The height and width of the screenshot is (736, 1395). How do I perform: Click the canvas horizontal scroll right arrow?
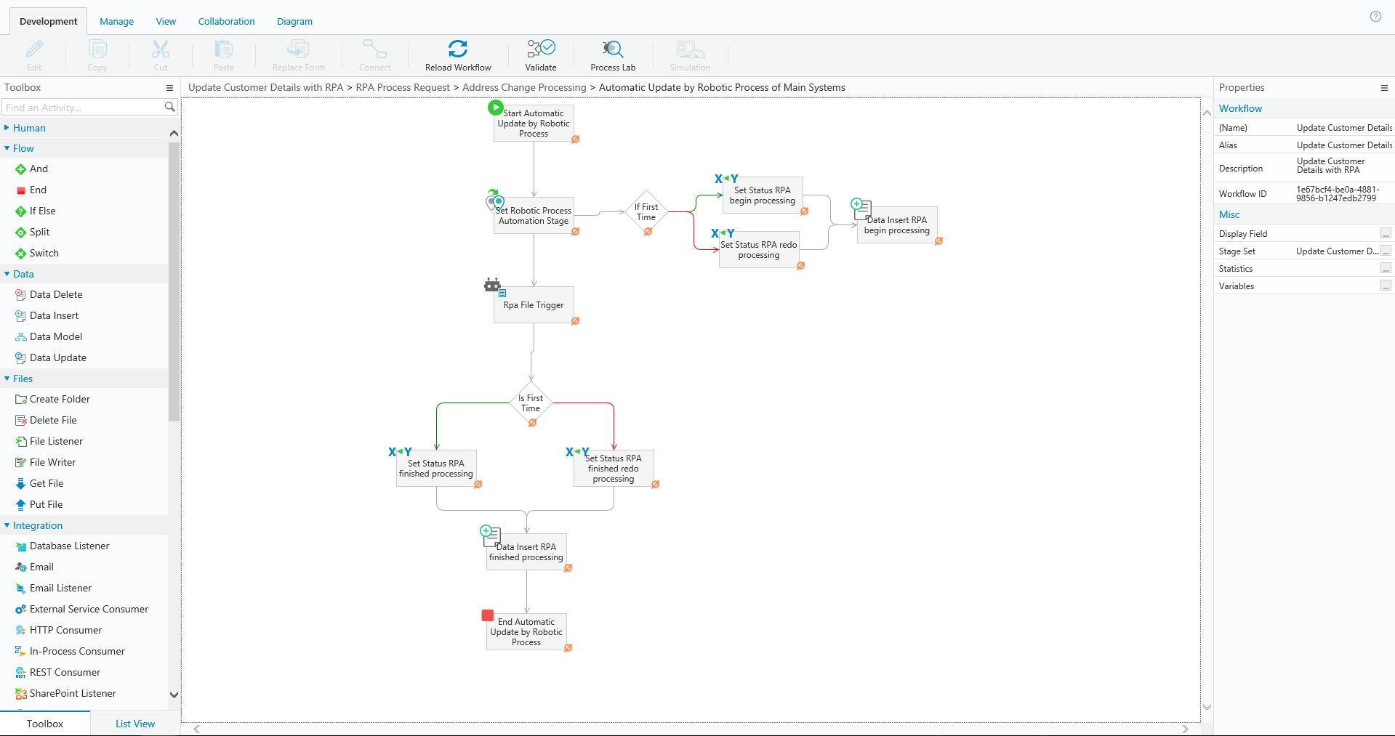pyautogui.click(x=1186, y=729)
